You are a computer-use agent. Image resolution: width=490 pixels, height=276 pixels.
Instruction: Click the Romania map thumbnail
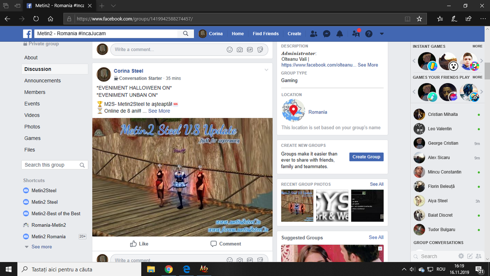(x=293, y=111)
